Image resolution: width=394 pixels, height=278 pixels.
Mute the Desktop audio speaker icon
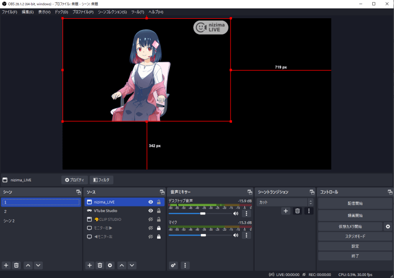pyautogui.click(x=236, y=213)
